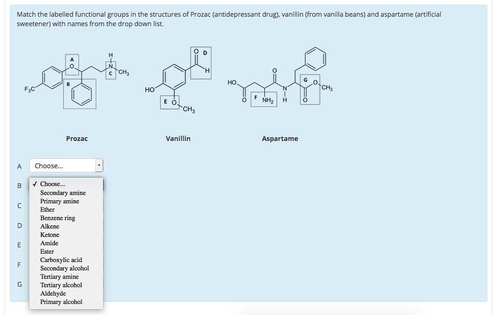Screen dimensions: 493x315
Task: Pick "Ester" from the functional group list
Action: coord(47,251)
